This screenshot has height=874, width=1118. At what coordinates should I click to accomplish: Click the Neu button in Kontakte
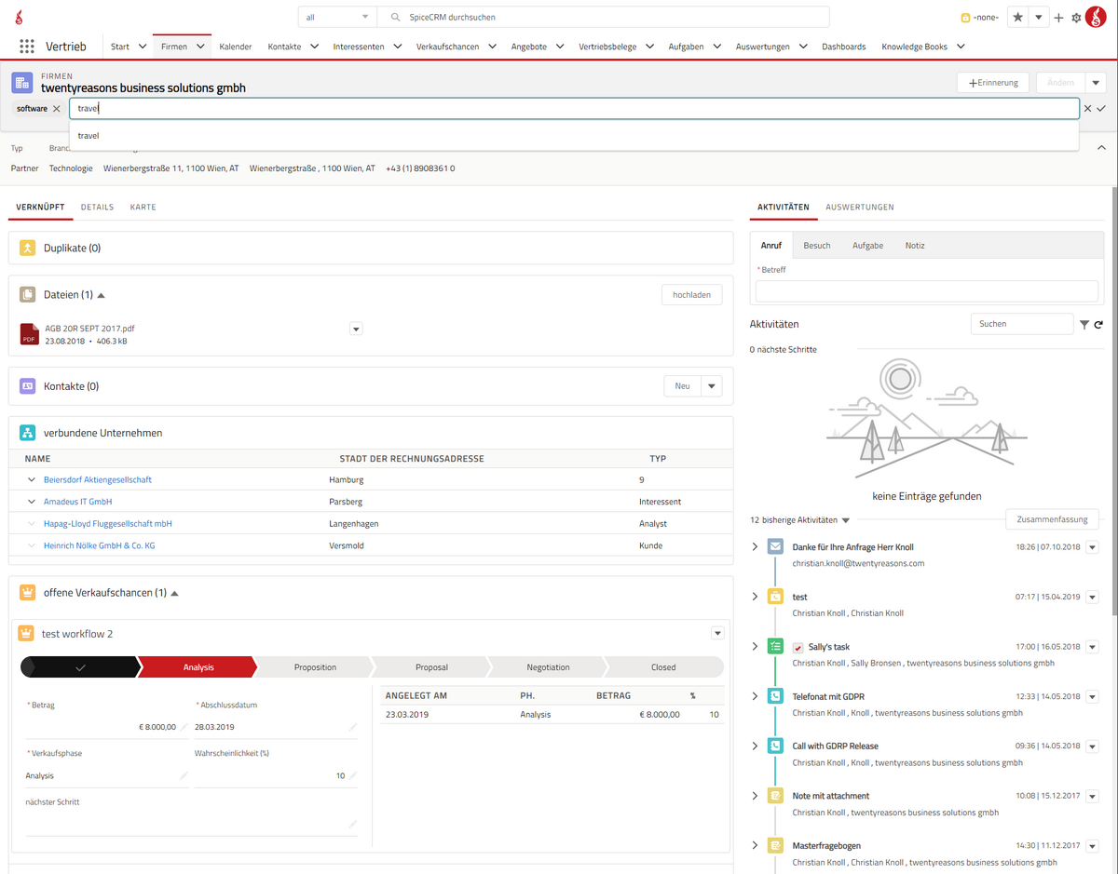click(x=683, y=386)
